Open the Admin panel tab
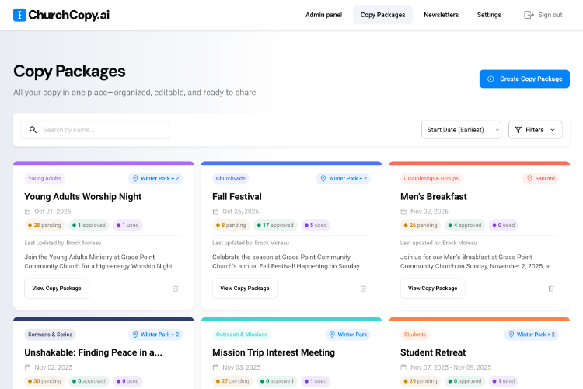This screenshot has height=389, width=583. coord(323,15)
